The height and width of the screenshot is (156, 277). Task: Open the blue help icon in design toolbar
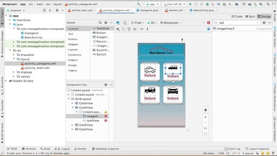209,29
